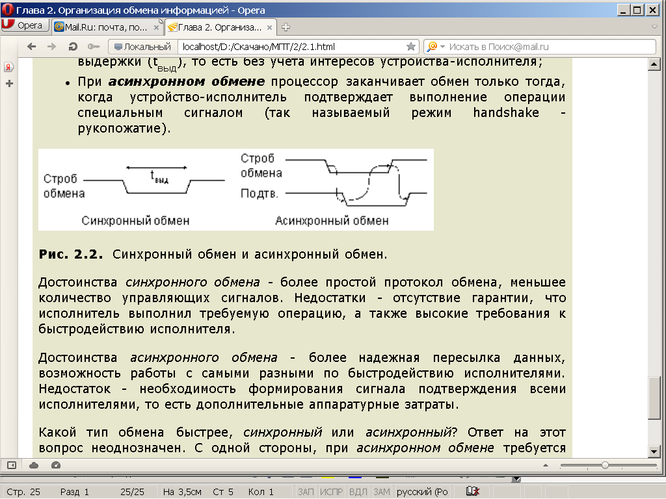Open Opera Link cloud icon

tap(34, 465)
